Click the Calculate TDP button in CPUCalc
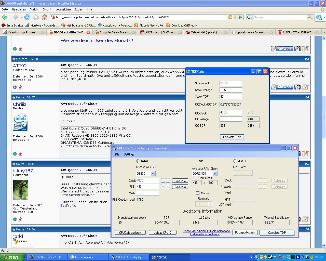Screen dimensions: 326x261 click(x=277, y=232)
